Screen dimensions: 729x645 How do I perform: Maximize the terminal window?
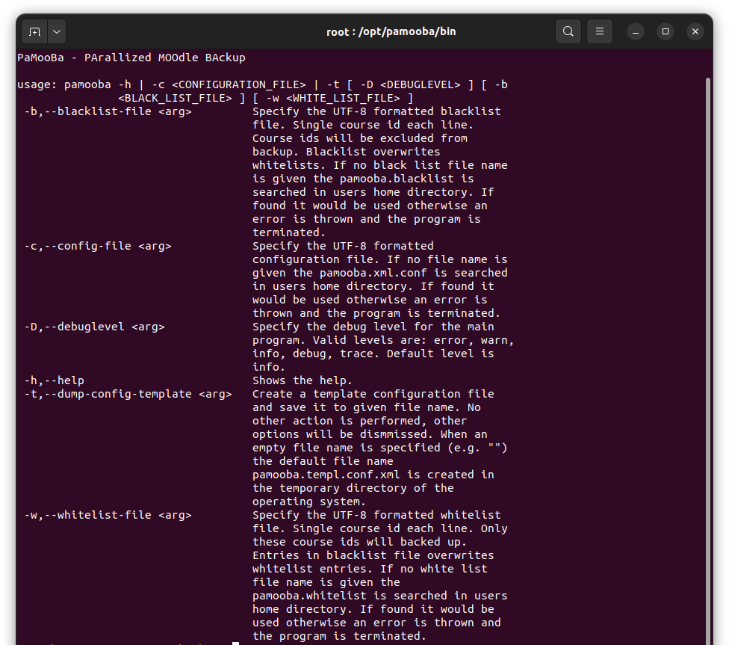click(x=666, y=31)
